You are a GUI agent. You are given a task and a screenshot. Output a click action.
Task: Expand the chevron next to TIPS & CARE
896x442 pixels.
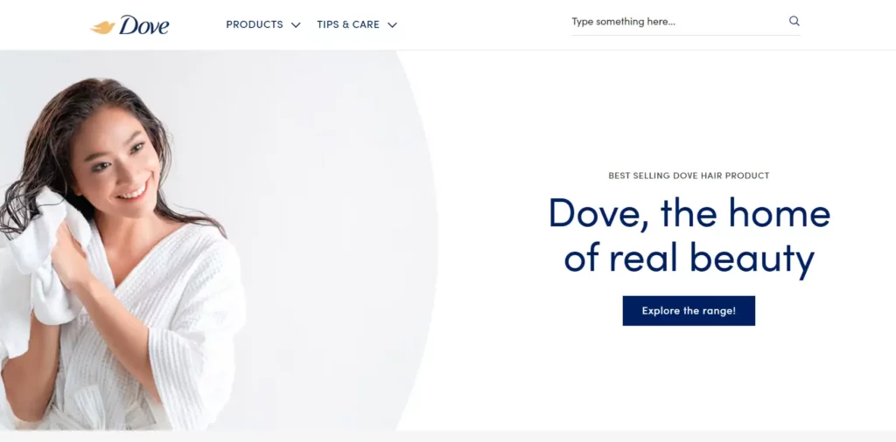(x=392, y=25)
